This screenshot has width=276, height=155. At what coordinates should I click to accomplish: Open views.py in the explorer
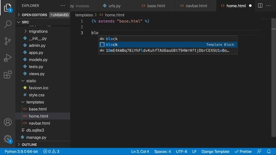click(37, 74)
